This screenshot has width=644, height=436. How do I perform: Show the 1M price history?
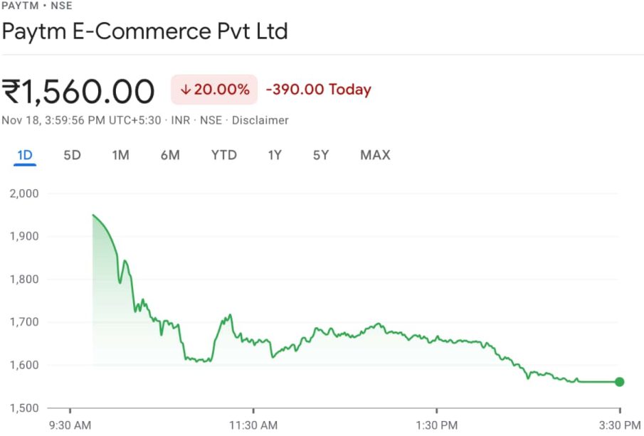120,155
